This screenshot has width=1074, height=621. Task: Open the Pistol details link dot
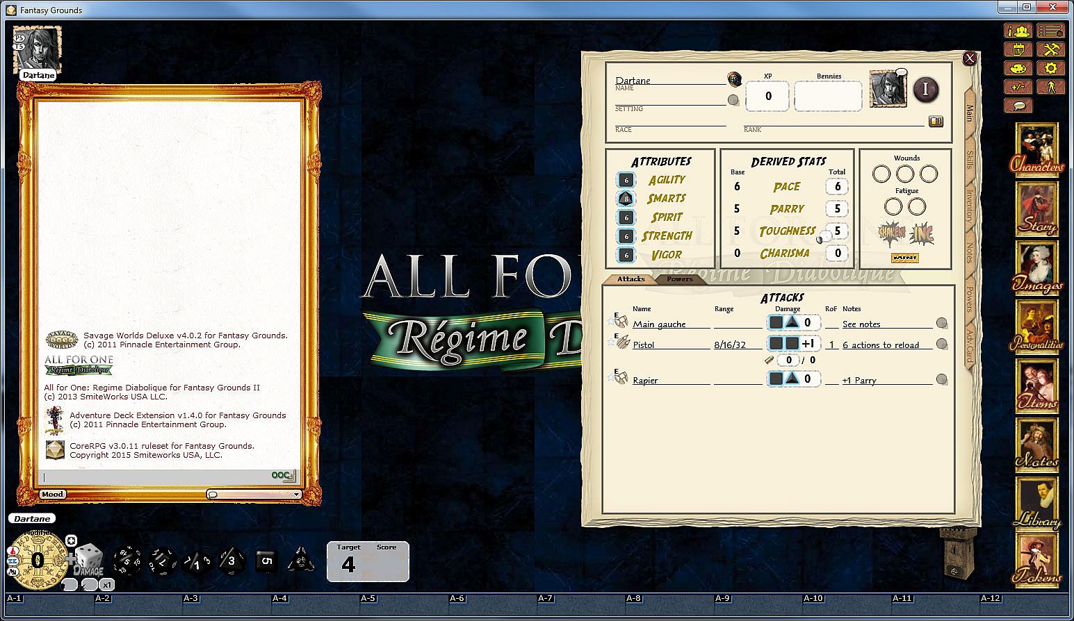point(941,344)
